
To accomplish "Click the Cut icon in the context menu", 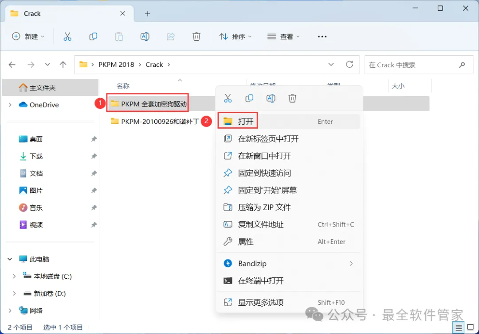I will pos(228,98).
